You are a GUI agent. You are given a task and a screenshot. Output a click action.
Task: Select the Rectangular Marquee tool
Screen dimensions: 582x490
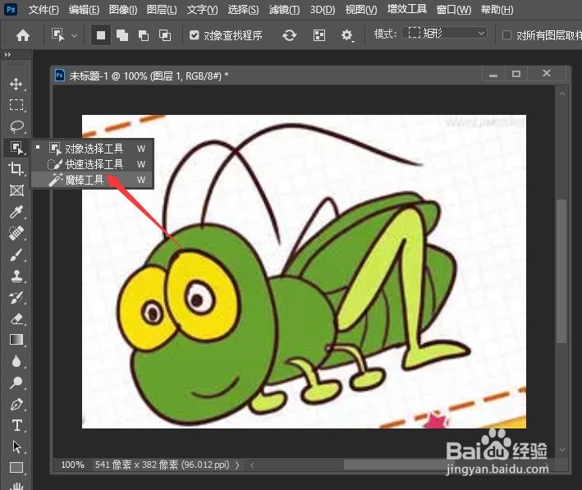[x=16, y=105]
